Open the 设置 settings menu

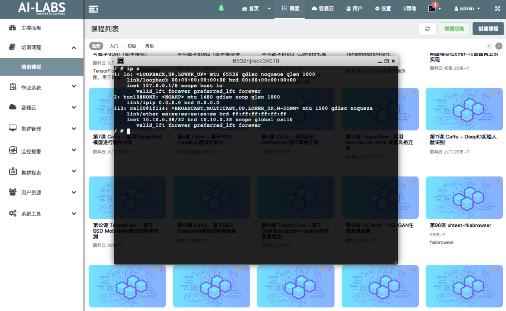point(383,8)
